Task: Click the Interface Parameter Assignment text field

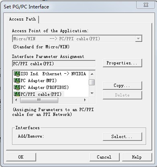Action: [x=54, y=64]
